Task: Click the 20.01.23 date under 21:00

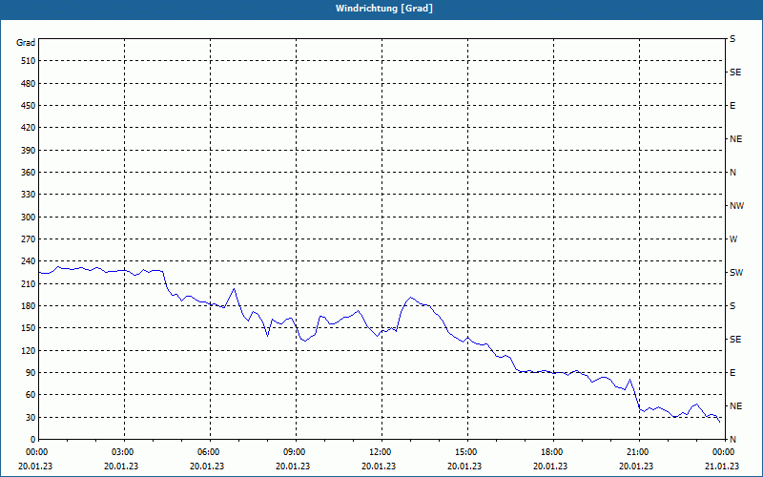Action: coord(636,467)
